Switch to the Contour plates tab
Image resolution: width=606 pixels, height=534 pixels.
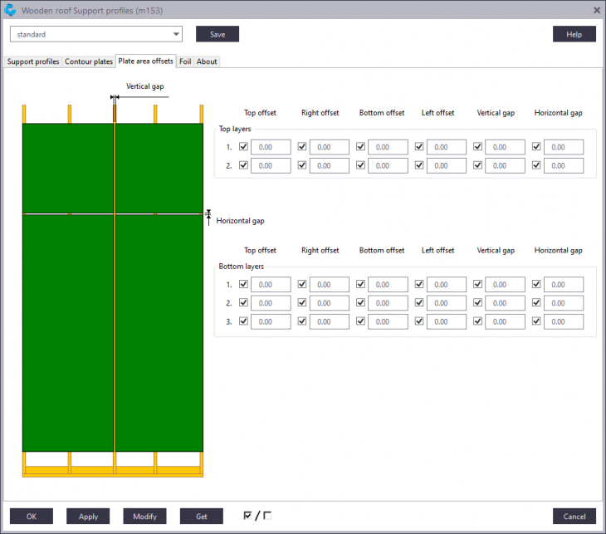point(89,61)
